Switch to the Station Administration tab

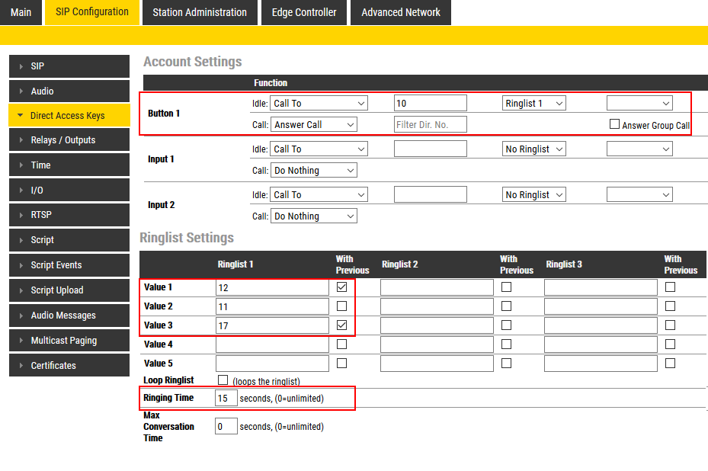click(x=200, y=12)
